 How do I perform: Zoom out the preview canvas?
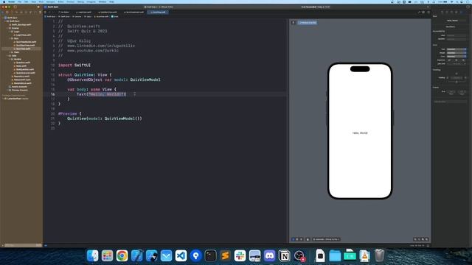[415, 239]
